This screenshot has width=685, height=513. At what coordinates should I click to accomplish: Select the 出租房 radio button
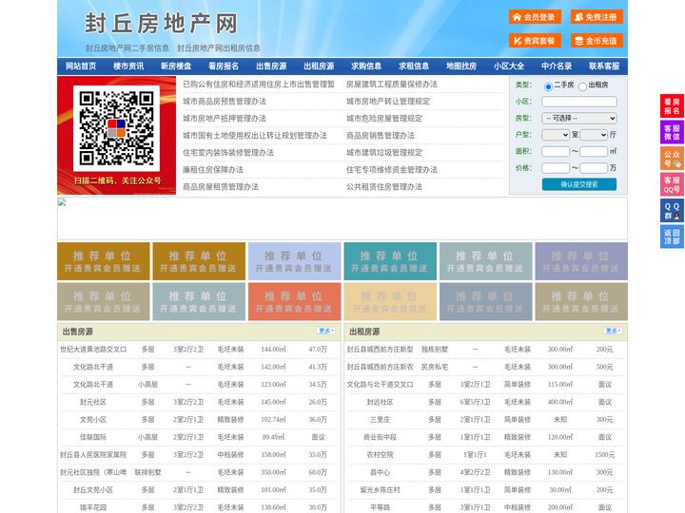tap(582, 86)
